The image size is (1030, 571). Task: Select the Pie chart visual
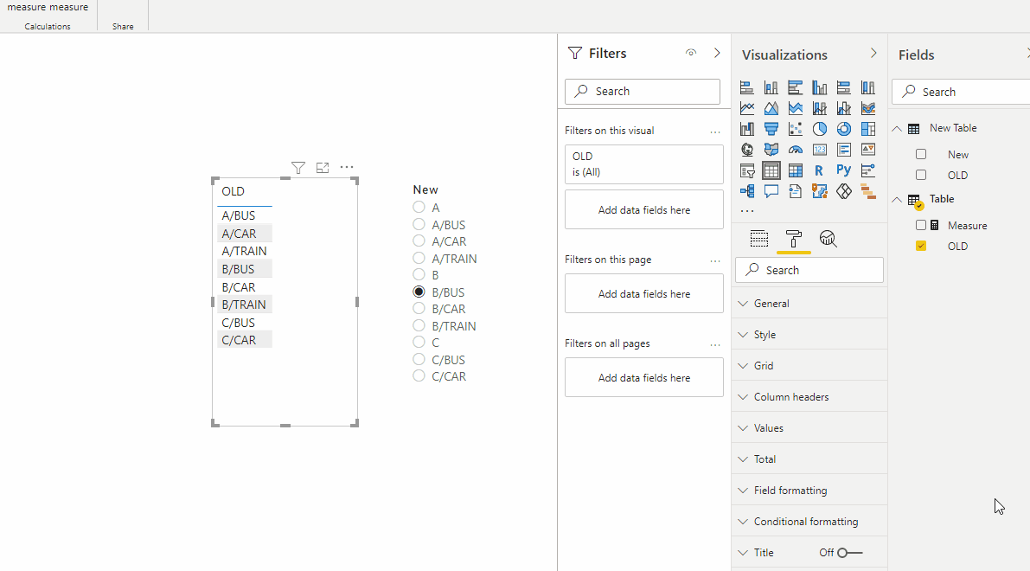pyautogui.click(x=820, y=129)
